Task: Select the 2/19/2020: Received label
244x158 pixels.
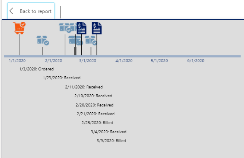Action: [94, 96]
